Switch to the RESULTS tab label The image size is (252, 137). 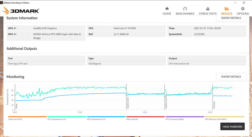pos(227,14)
